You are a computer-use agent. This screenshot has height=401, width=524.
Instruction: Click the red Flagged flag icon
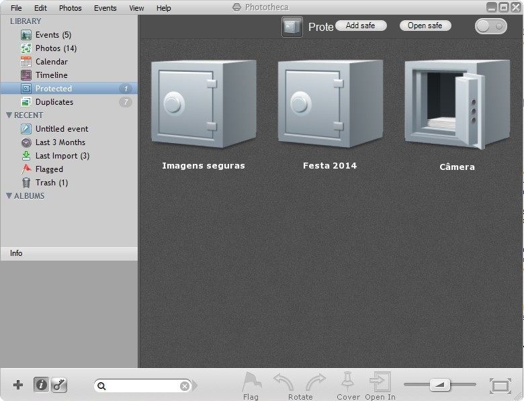[26, 169]
